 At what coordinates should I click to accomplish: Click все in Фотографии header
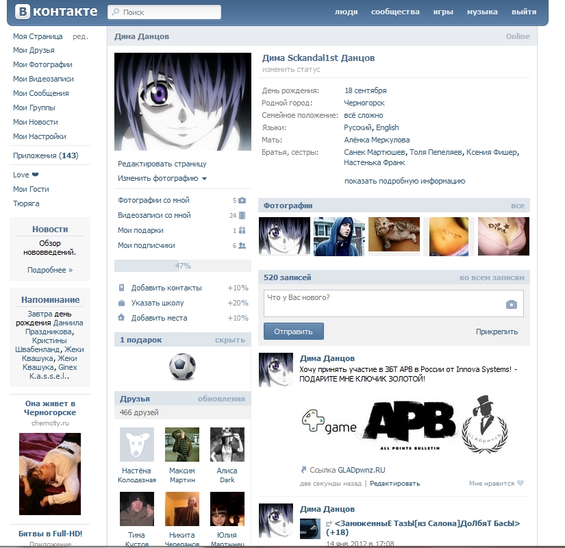[518, 206]
